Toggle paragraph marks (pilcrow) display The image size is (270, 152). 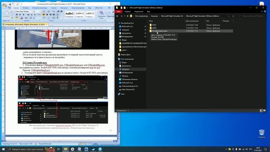pyautogui.click(x=57, y=18)
